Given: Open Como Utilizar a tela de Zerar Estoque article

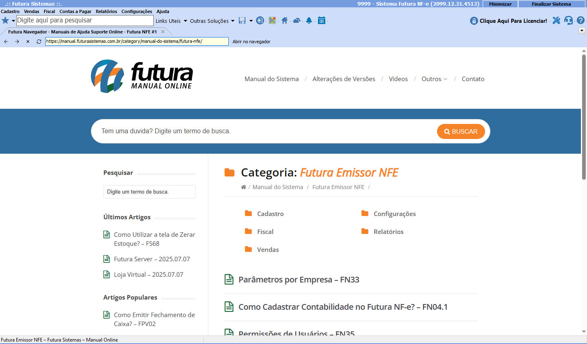Looking at the screenshot, I should (154, 239).
